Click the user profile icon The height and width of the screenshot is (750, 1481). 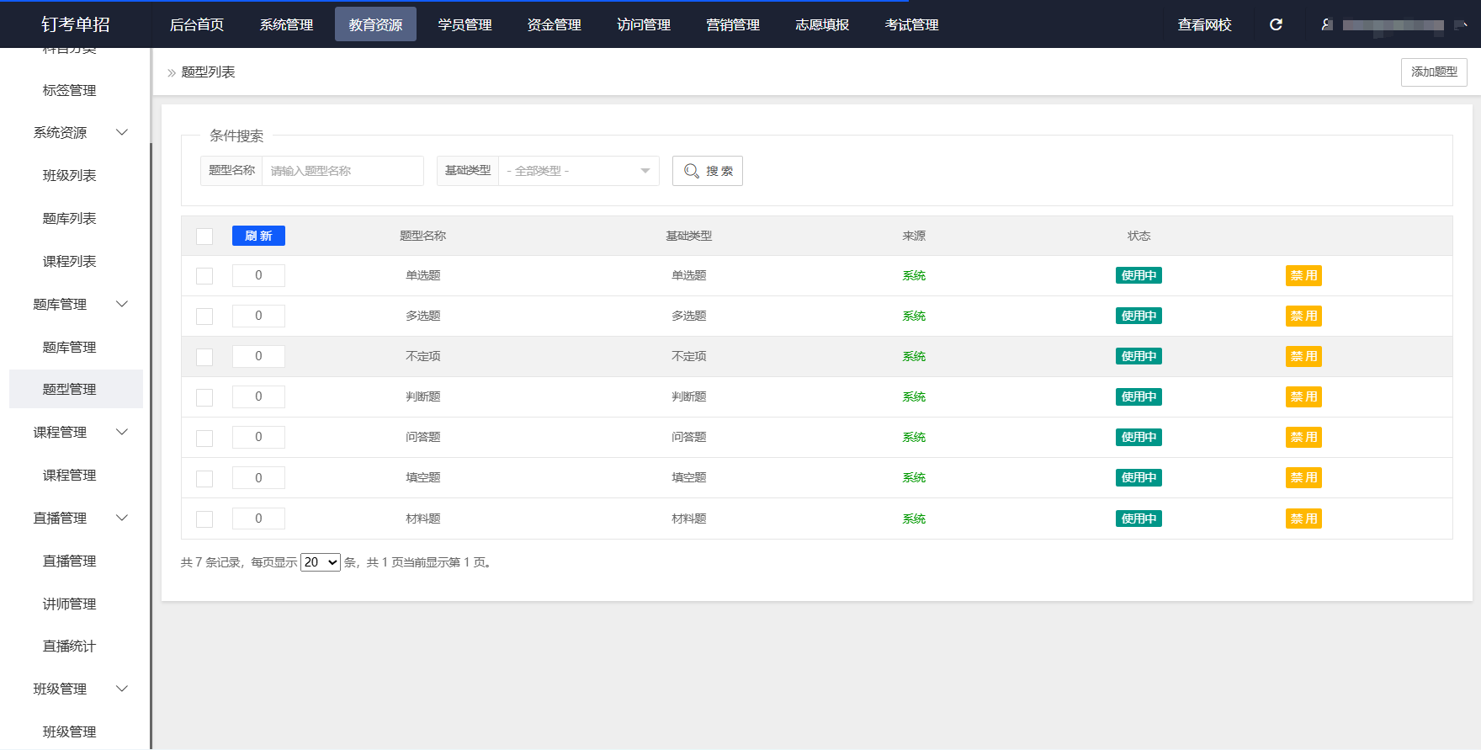pos(1327,24)
